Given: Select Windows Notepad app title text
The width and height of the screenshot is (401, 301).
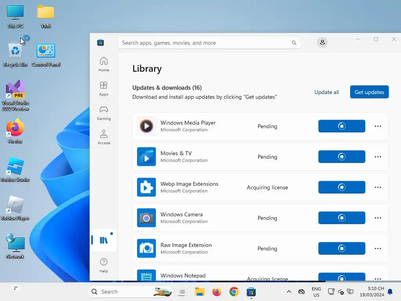Looking at the screenshot, I should [183, 276].
